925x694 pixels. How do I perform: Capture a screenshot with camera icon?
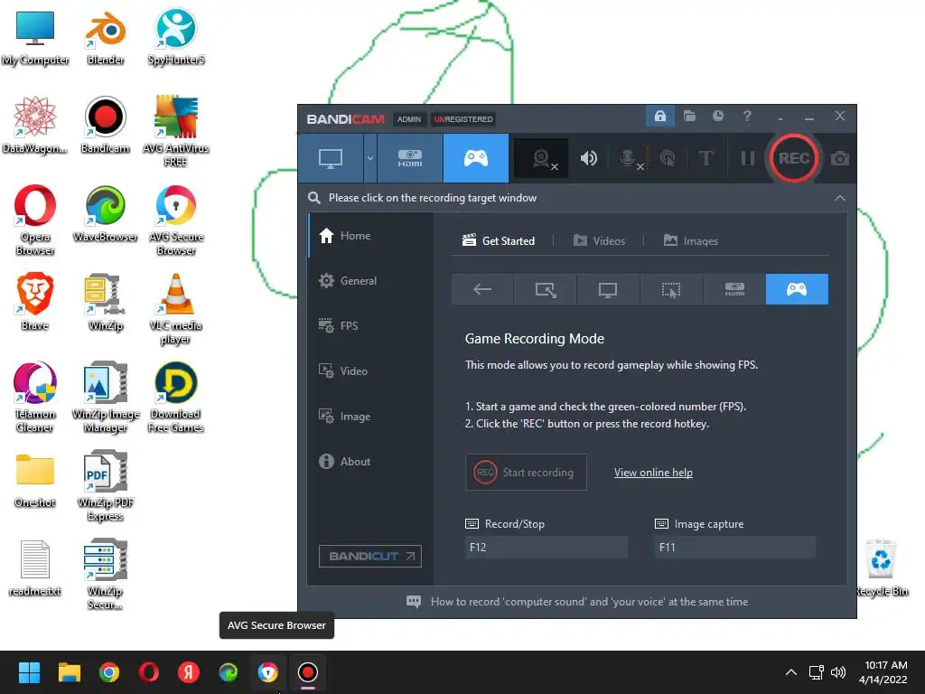[x=840, y=158]
